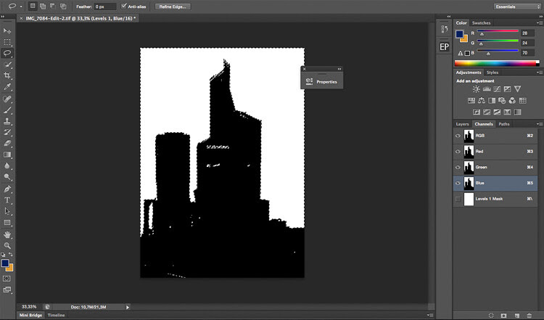Click the Refine Edge button
Image resolution: width=544 pixels, height=320 pixels.
(173, 7)
